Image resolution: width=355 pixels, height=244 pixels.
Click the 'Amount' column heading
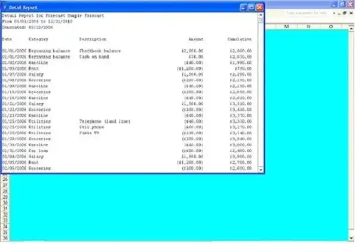[196, 39]
